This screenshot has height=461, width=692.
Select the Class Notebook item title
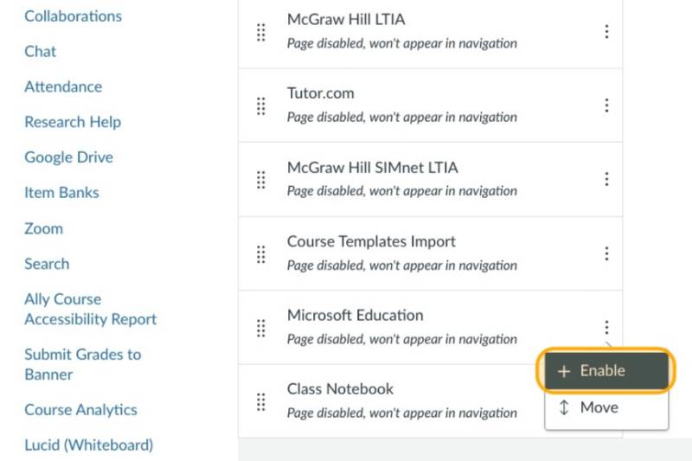pyautogui.click(x=340, y=389)
